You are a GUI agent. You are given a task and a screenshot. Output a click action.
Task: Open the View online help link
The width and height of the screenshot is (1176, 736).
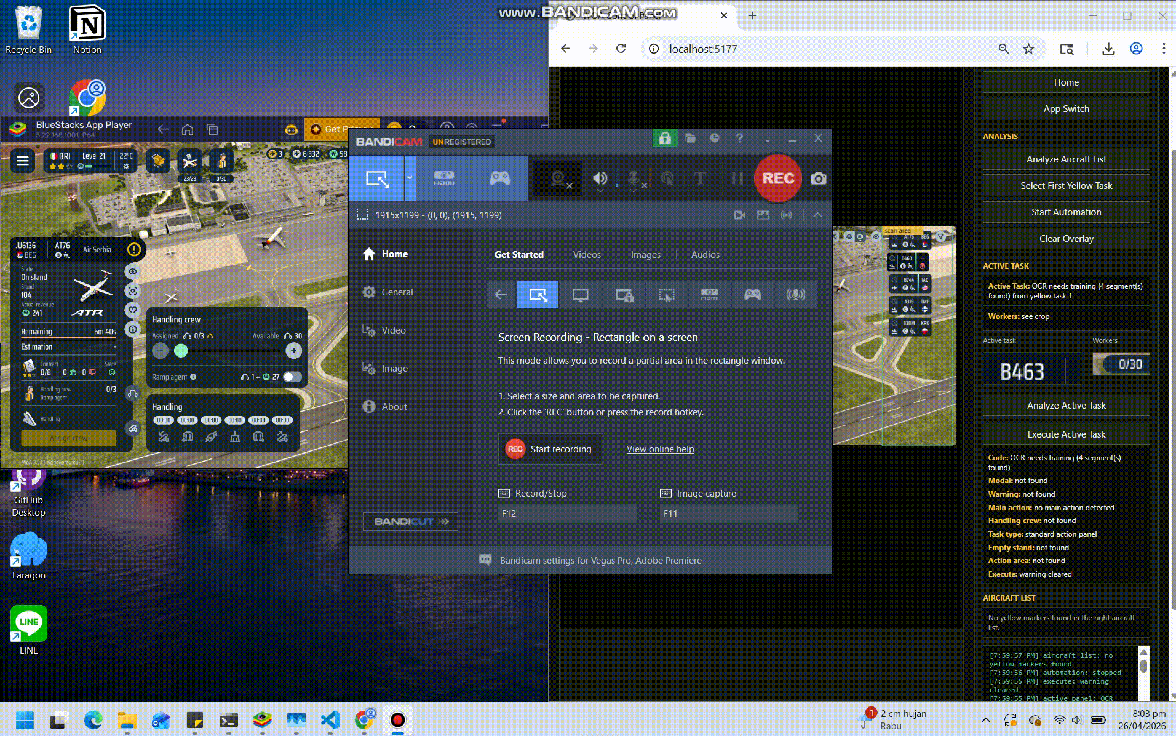(x=660, y=449)
